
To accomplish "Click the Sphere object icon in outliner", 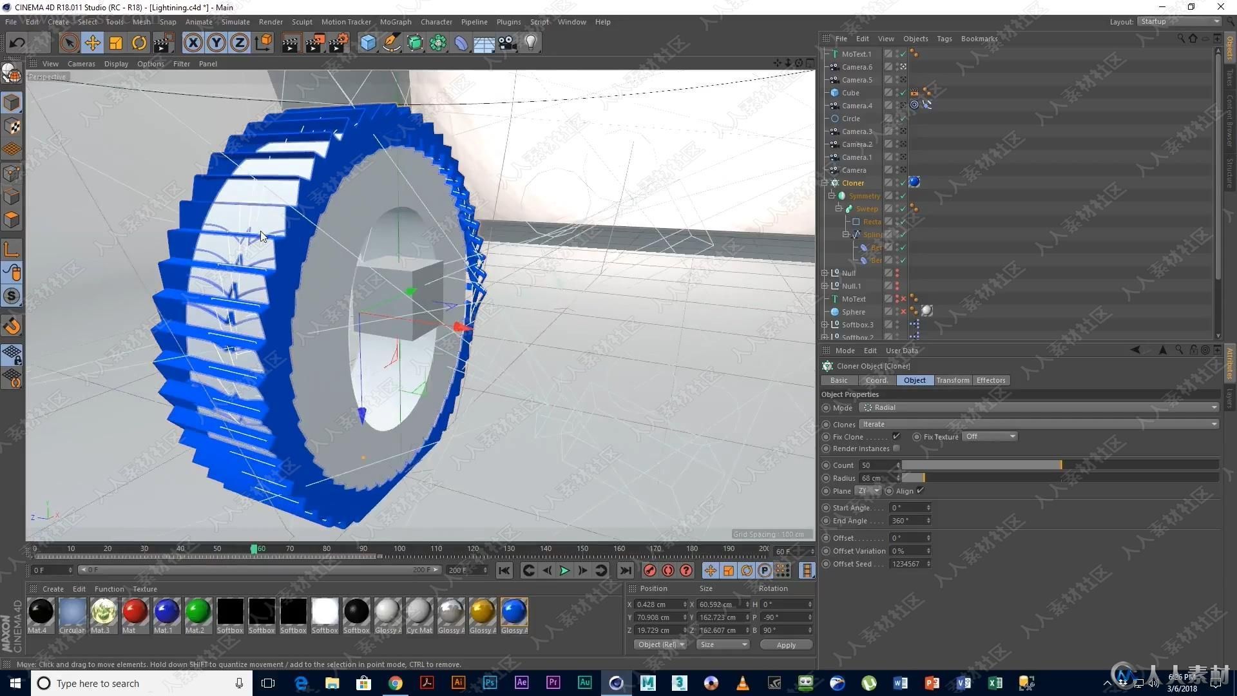I will (x=835, y=311).
